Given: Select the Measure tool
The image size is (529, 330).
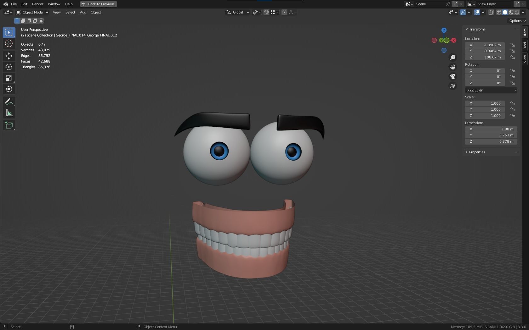Looking at the screenshot, I should 9,113.
